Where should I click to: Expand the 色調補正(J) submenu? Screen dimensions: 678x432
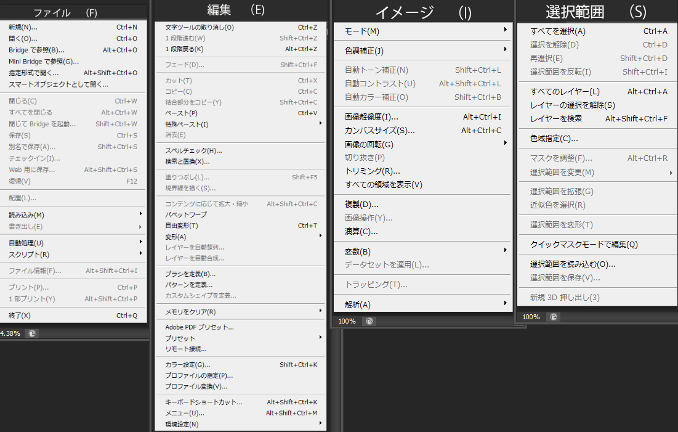click(423, 51)
